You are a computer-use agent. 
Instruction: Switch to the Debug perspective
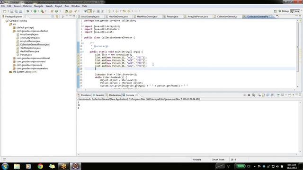point(284,11)
